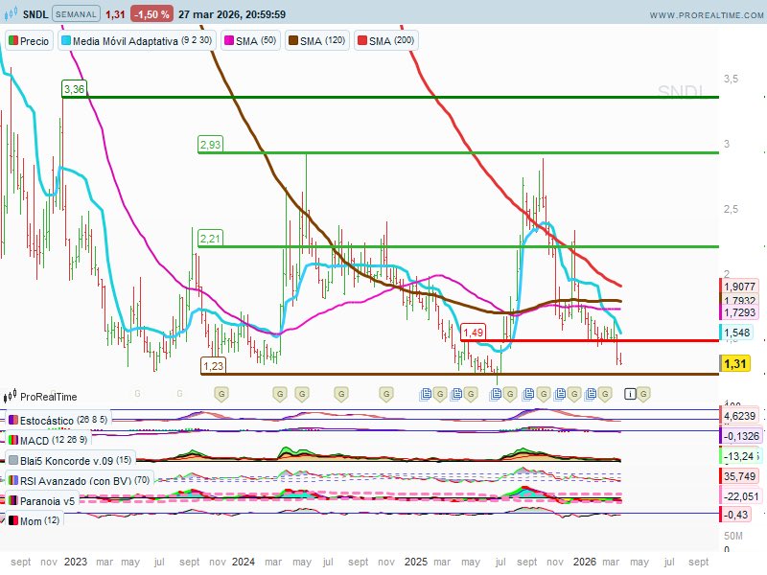This screenshot has height=575, width=767.
Task: Click the G event marker above may 2025
Action: (x=471, y=394)
